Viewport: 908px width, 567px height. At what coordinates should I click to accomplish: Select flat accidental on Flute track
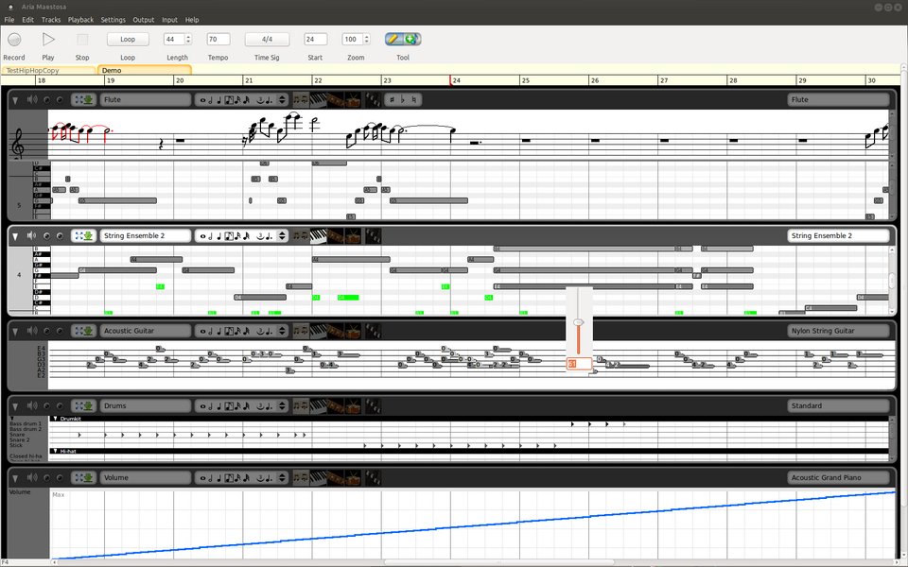(403, 99)
